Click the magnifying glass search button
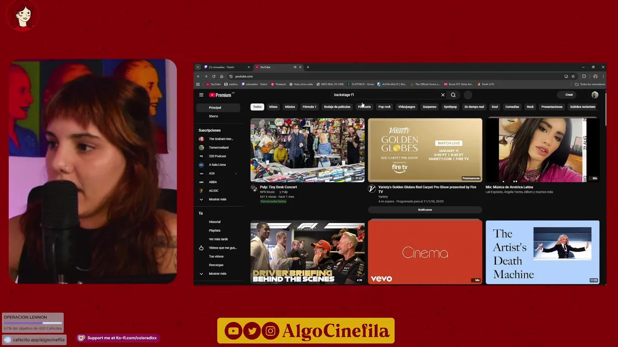 point(453,95)
